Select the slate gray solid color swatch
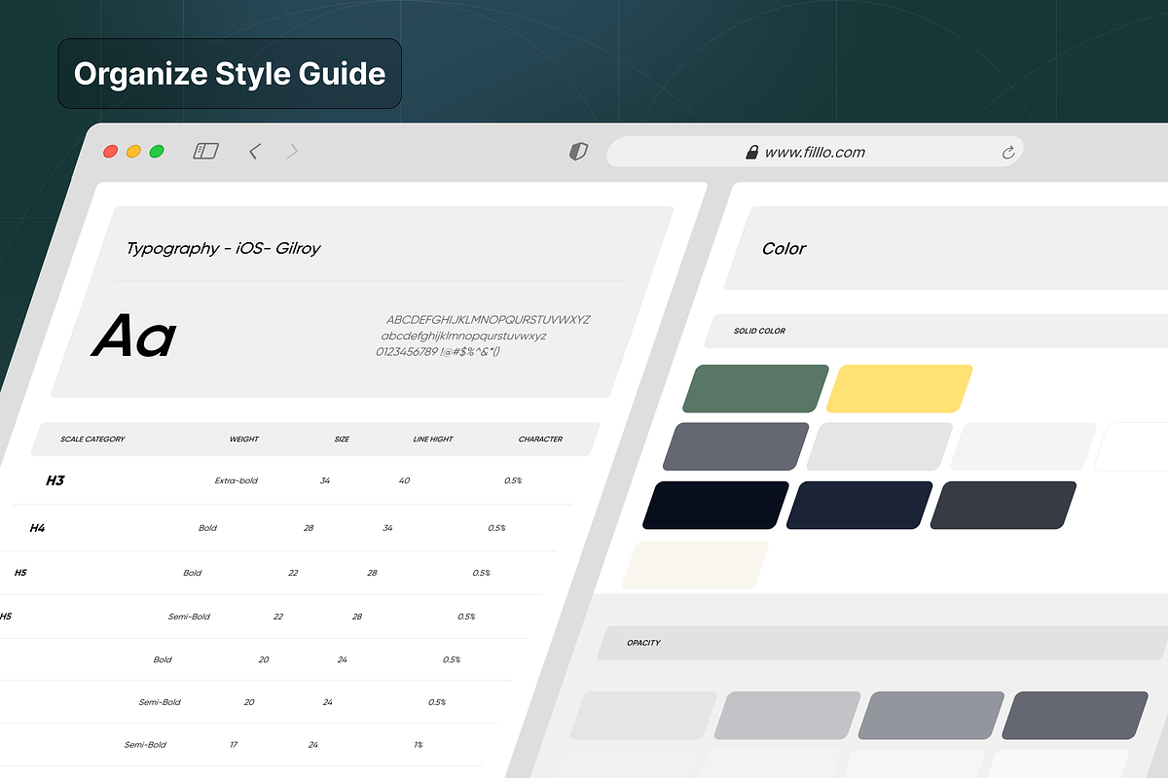 pos(736,446)
